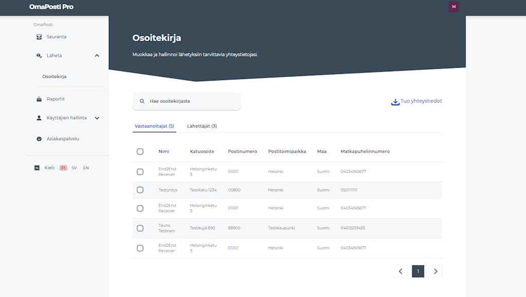Image resolution: width=526 pixels, height=297 pixels.
Task: Select the Vastaanottajat (5) tab
Action: [154, 126]
